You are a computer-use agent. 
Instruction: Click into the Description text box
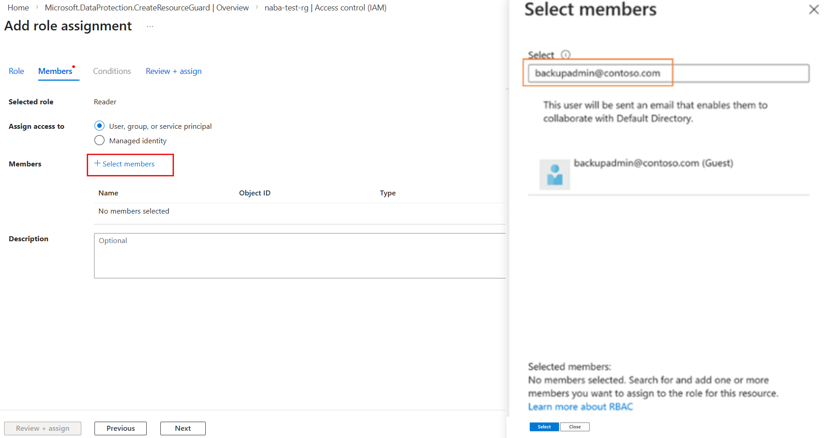point(300,255)
